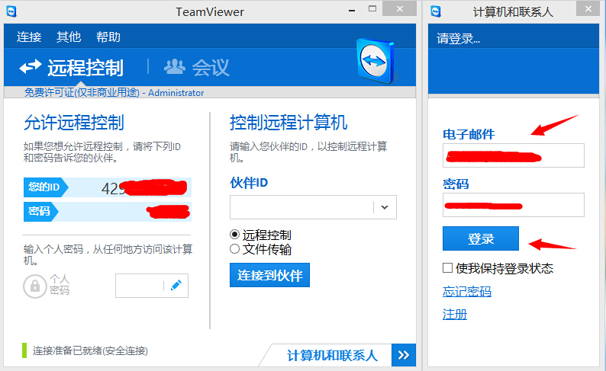Switch to the 远程控制 tab
This screenshot has width=606, height=371.
pos(72,68)
